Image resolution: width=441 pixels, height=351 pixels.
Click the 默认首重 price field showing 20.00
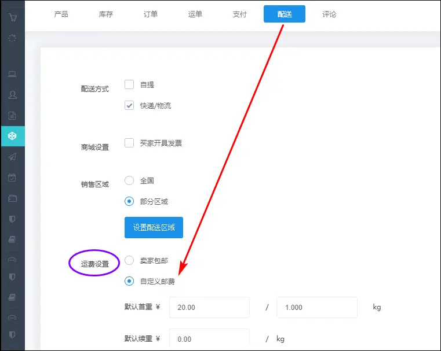209,307
